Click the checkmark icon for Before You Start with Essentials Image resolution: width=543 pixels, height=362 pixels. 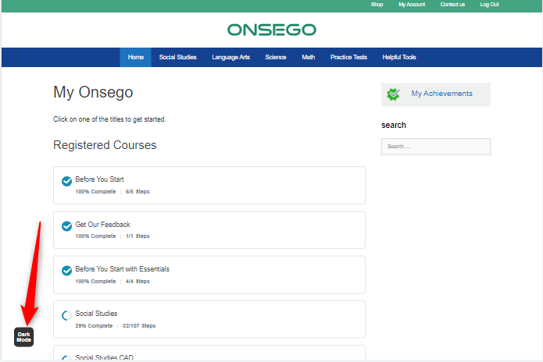click(66, 271)
